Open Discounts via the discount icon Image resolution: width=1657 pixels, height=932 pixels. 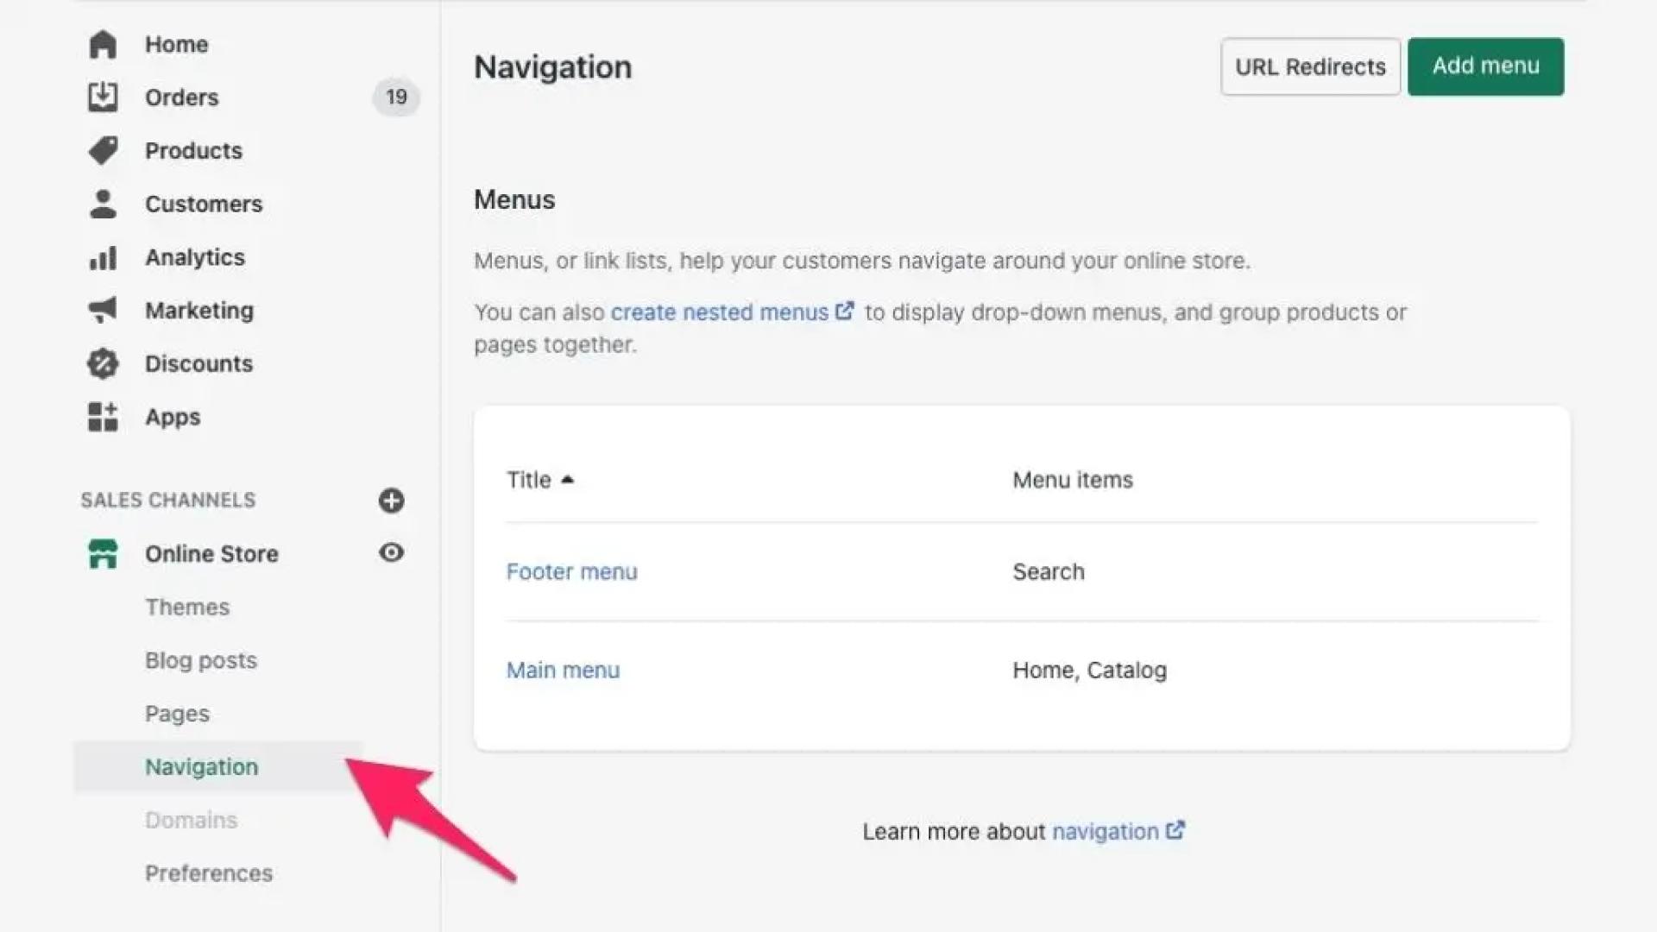(103, 363)
